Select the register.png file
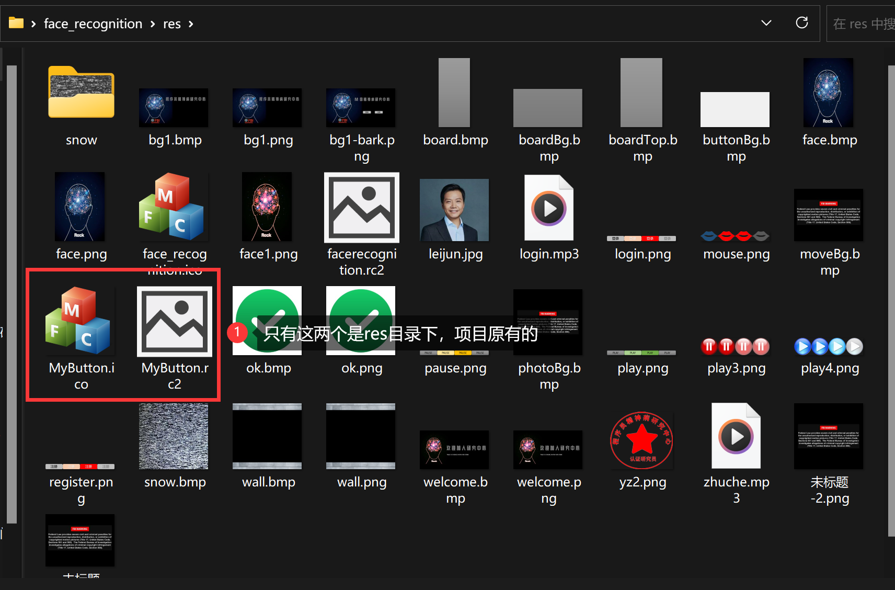This screenshot has width=895, height=590. pyautogui.click(x=80, y=467)
